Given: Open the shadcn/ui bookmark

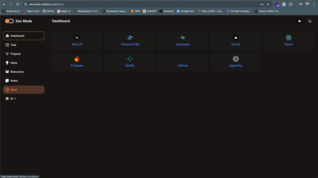Looking at the screenshot, I should point(167,11).
